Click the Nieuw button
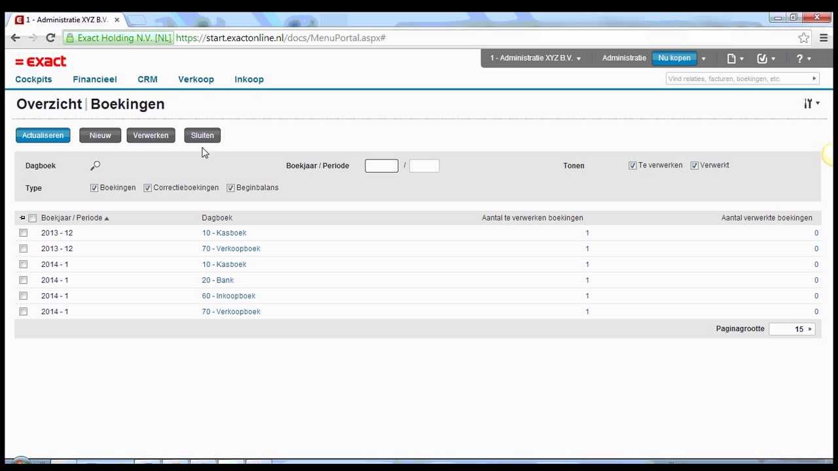The height and width of the screenshot is (471, 838). [100, 135]
